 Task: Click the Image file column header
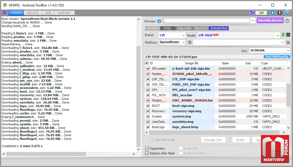pyautogui.click(x=192, y=63)
